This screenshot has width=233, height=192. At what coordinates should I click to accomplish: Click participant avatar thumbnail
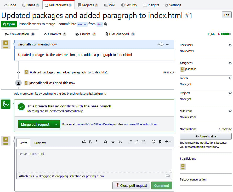[x=183, y=167]
